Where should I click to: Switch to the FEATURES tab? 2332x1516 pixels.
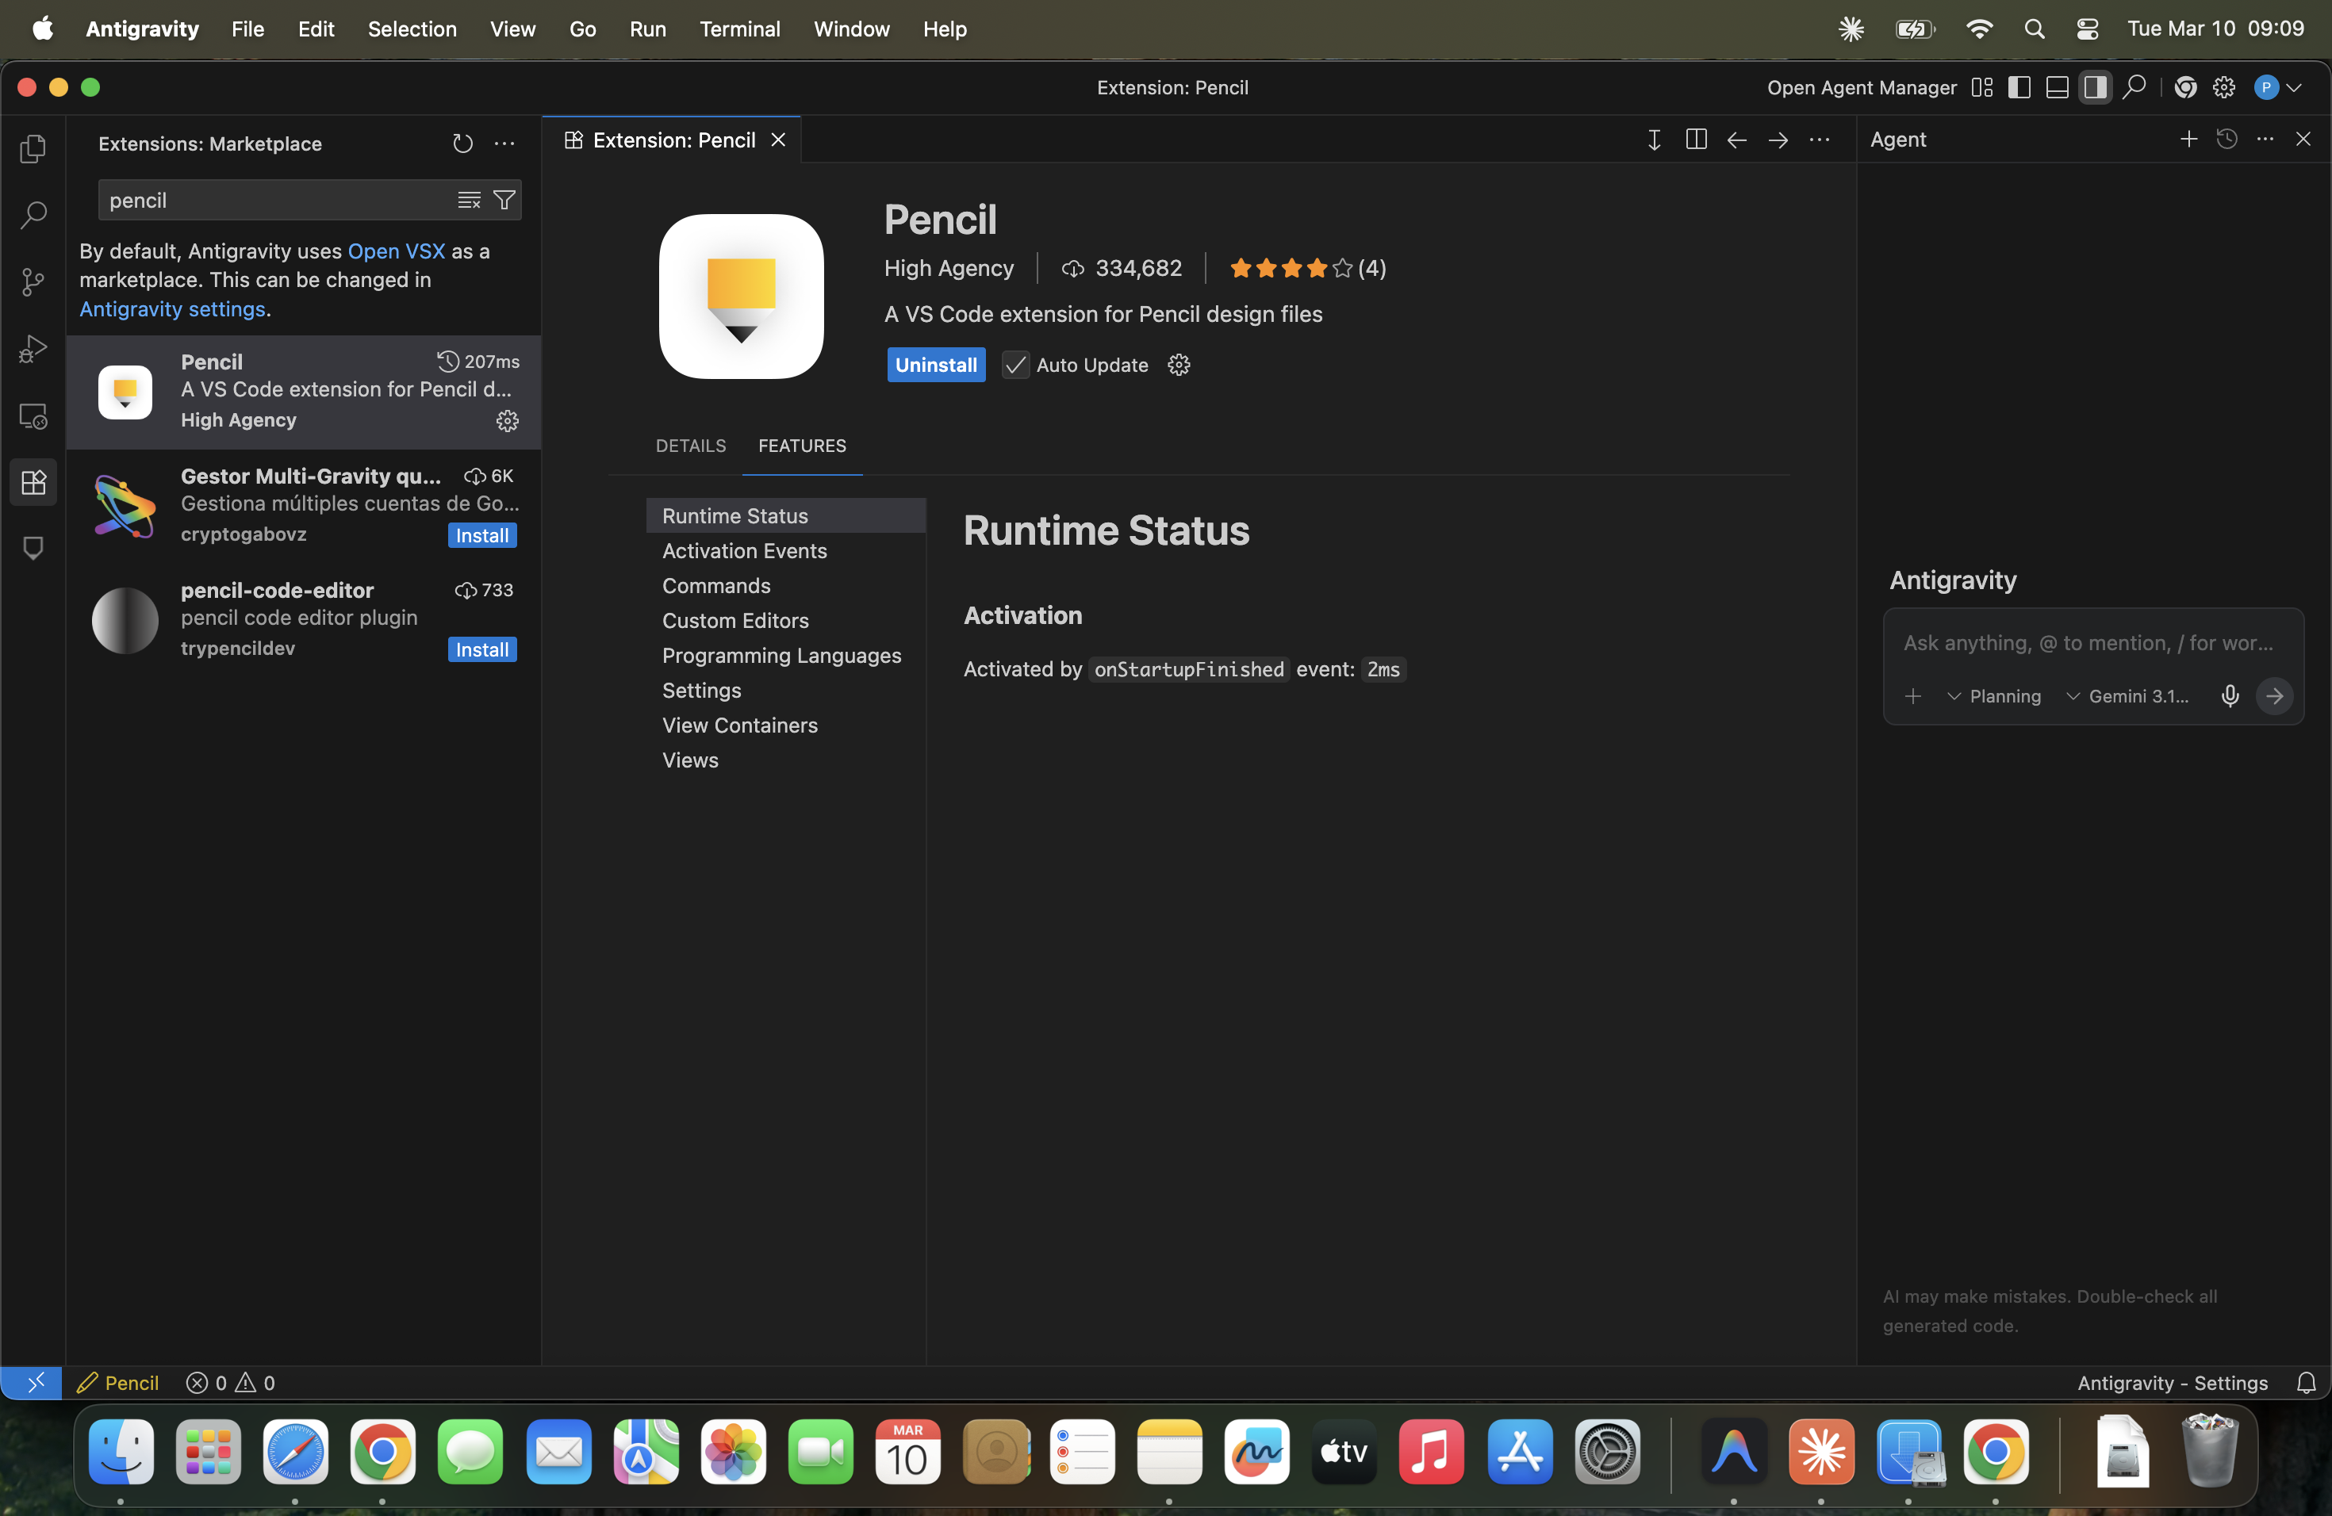801,446
